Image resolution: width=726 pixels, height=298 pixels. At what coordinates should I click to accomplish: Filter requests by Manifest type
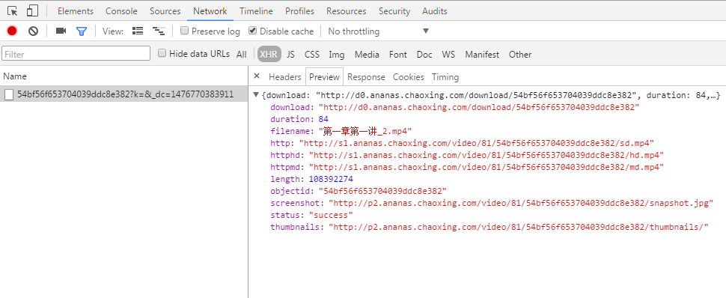pyautogui.click(x=482, y=54)
